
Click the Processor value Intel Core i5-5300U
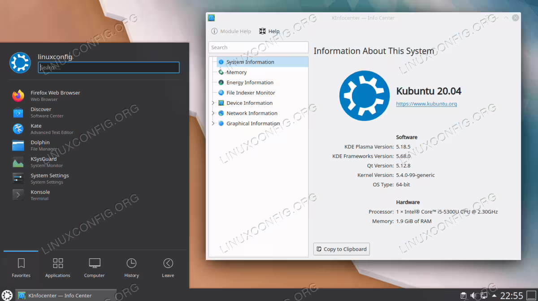coord(447,212)
